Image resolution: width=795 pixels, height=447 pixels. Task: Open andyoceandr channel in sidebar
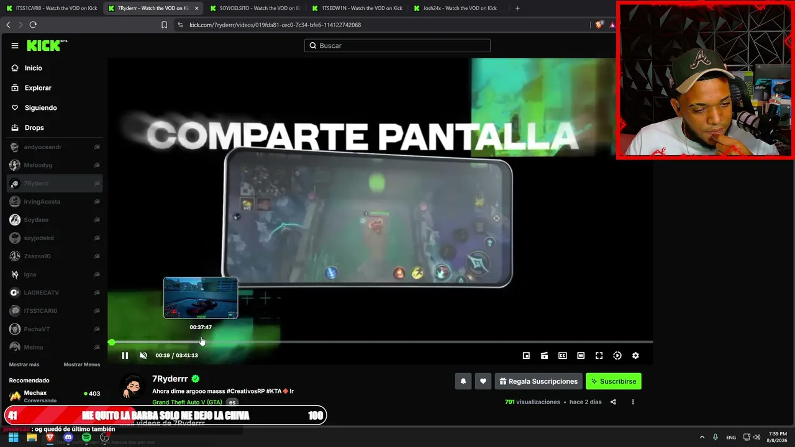click(55, 147)
